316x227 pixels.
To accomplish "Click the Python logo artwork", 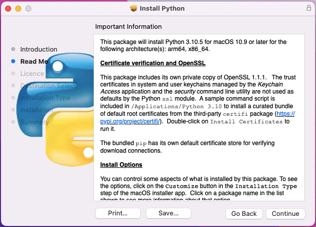I will [x=55, y=110].
